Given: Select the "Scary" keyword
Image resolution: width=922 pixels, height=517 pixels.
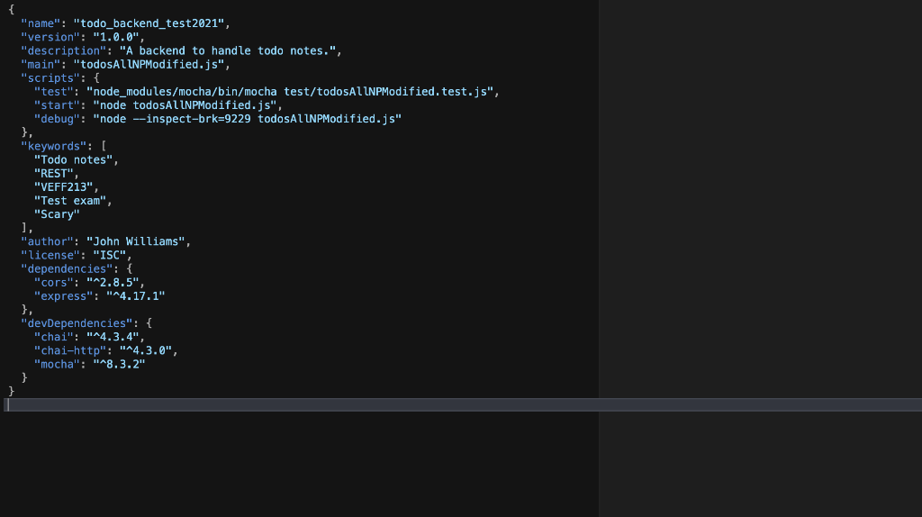Looking at the screenshot, I should coord(57,214).
